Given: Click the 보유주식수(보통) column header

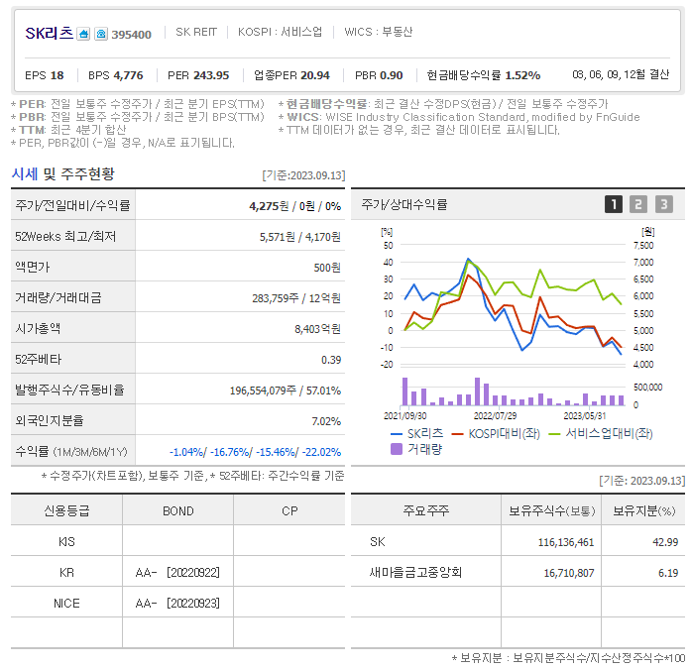Looking at the screenshot, I should tap(552, 511).
